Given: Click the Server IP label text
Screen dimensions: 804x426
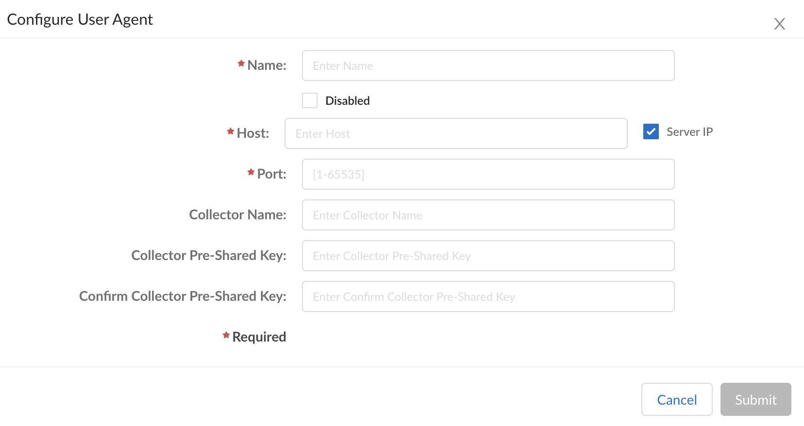Looking at the screenshot, I should click(689, 132).
